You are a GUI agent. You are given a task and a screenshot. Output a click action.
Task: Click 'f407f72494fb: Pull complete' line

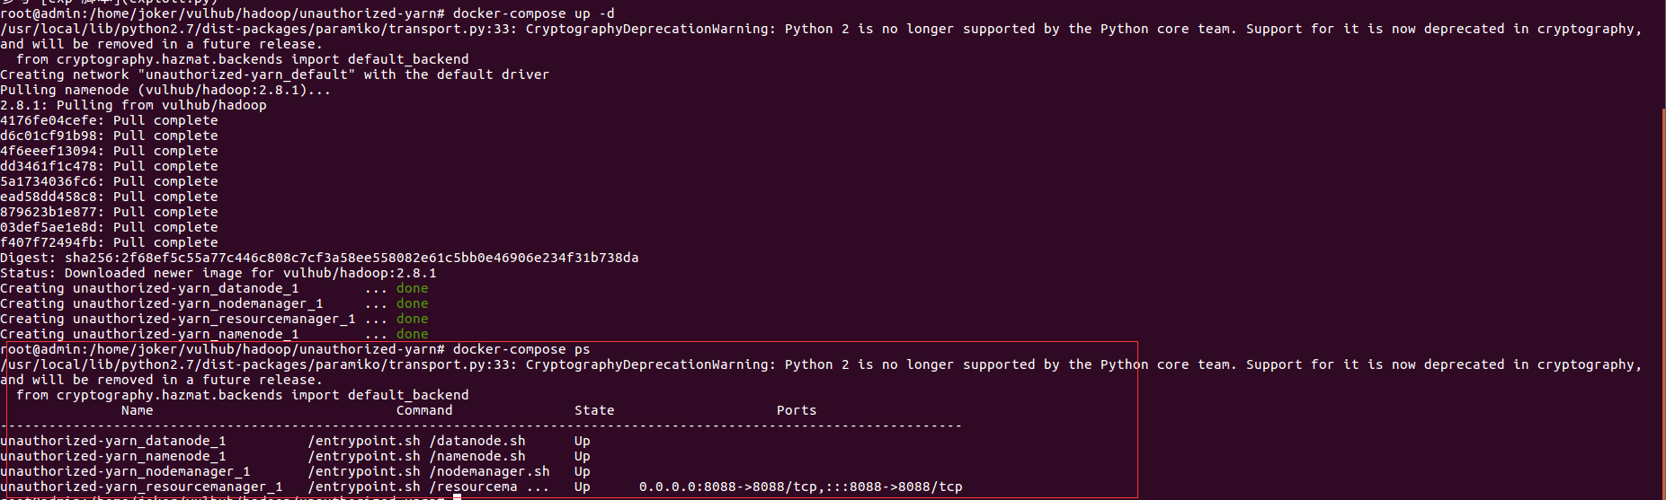(109, 242)
